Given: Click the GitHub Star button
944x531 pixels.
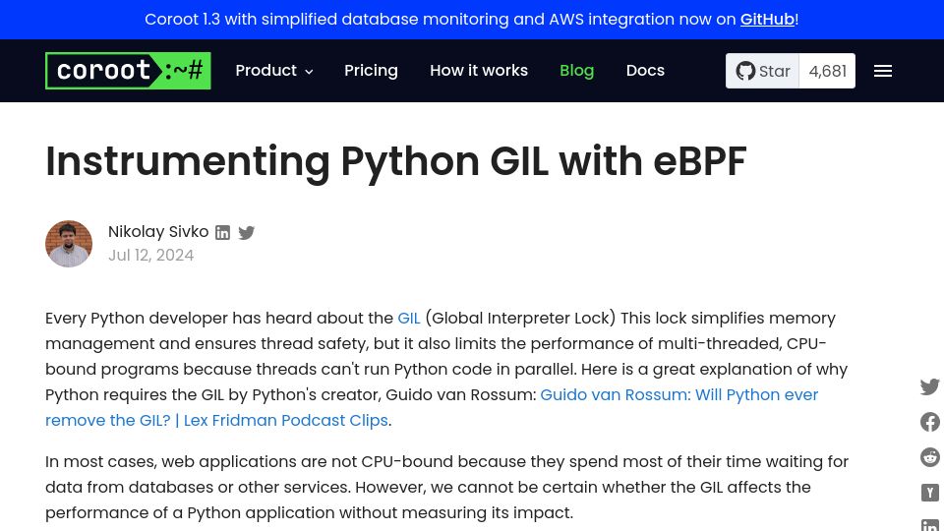Looking at the screenshot, I should pyautogui.click(x=762, y=71).
